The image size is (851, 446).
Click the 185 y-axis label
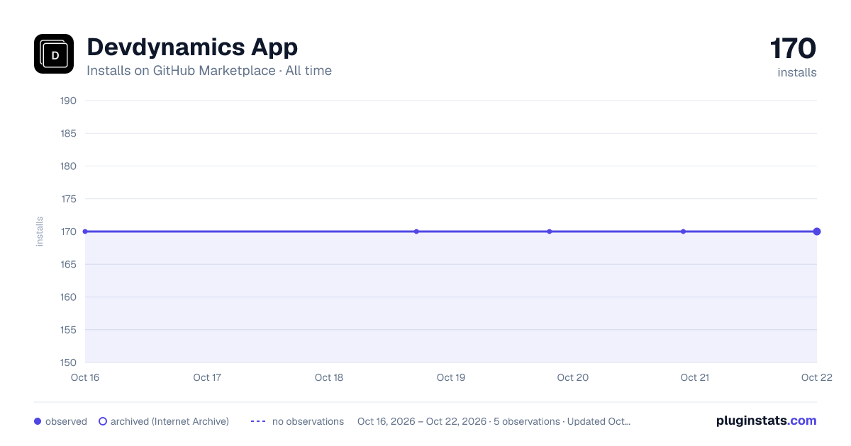69,133
